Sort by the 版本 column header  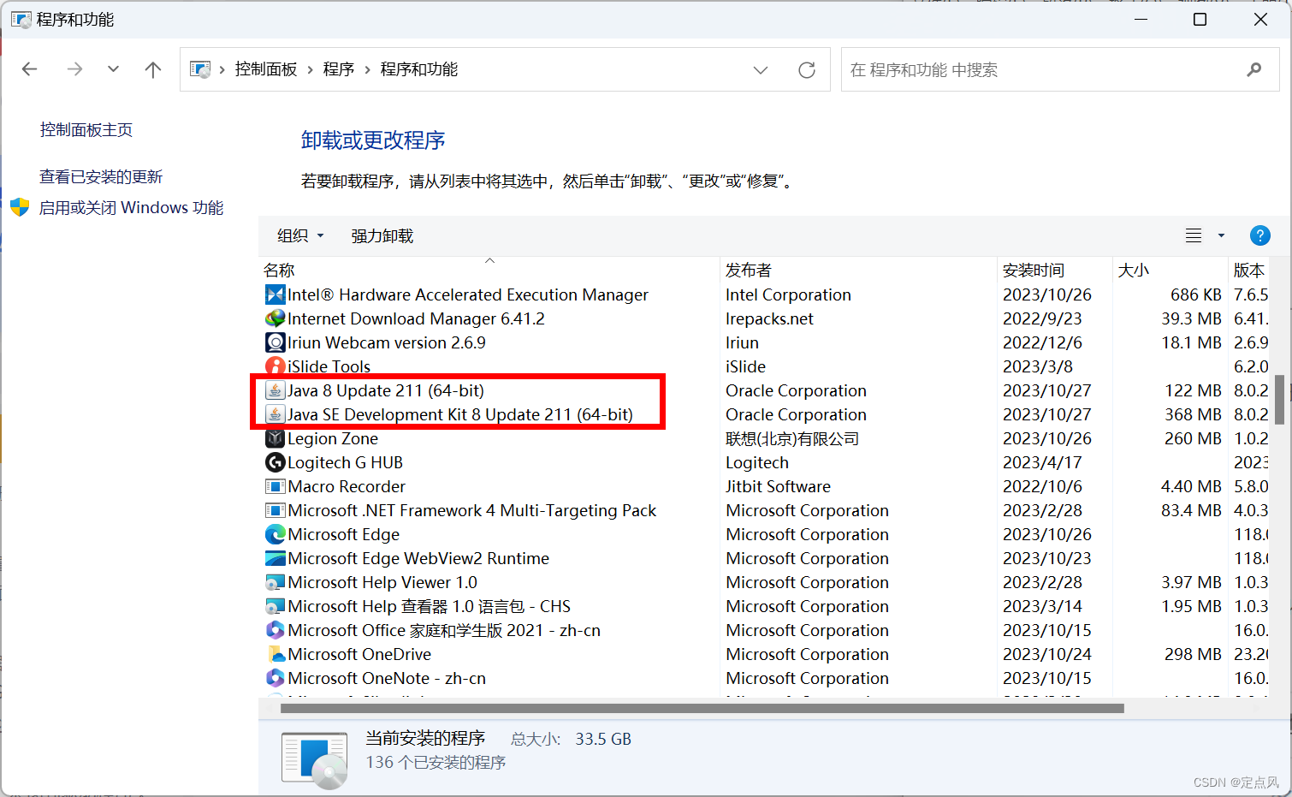(x=1249, y=270)
